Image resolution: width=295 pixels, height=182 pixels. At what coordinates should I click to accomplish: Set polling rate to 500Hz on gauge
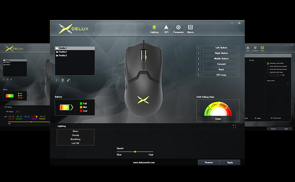click(x=223, y=106)
